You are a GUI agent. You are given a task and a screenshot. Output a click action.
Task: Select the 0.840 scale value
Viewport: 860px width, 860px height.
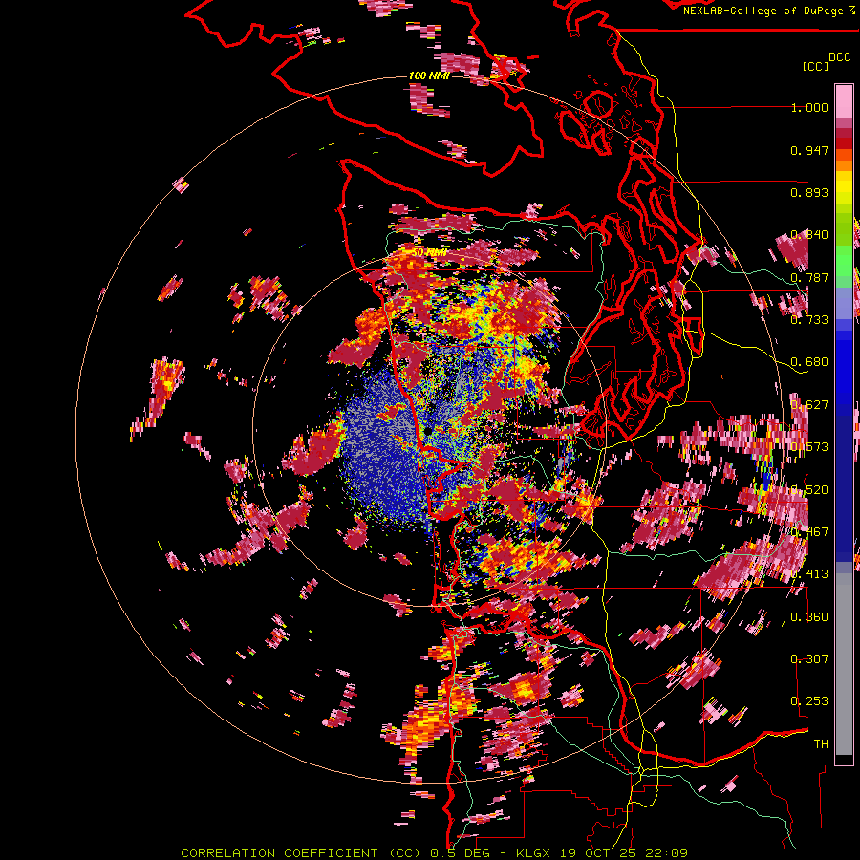(809, 235)
